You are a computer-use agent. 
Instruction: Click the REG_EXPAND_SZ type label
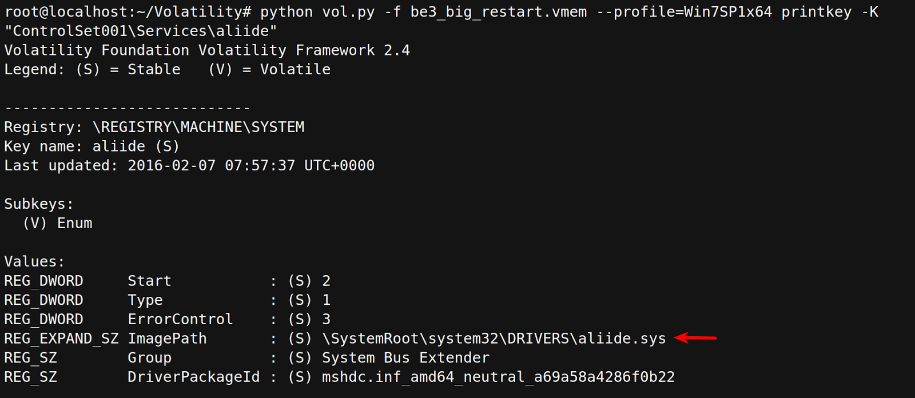click(x=61, y=339)
